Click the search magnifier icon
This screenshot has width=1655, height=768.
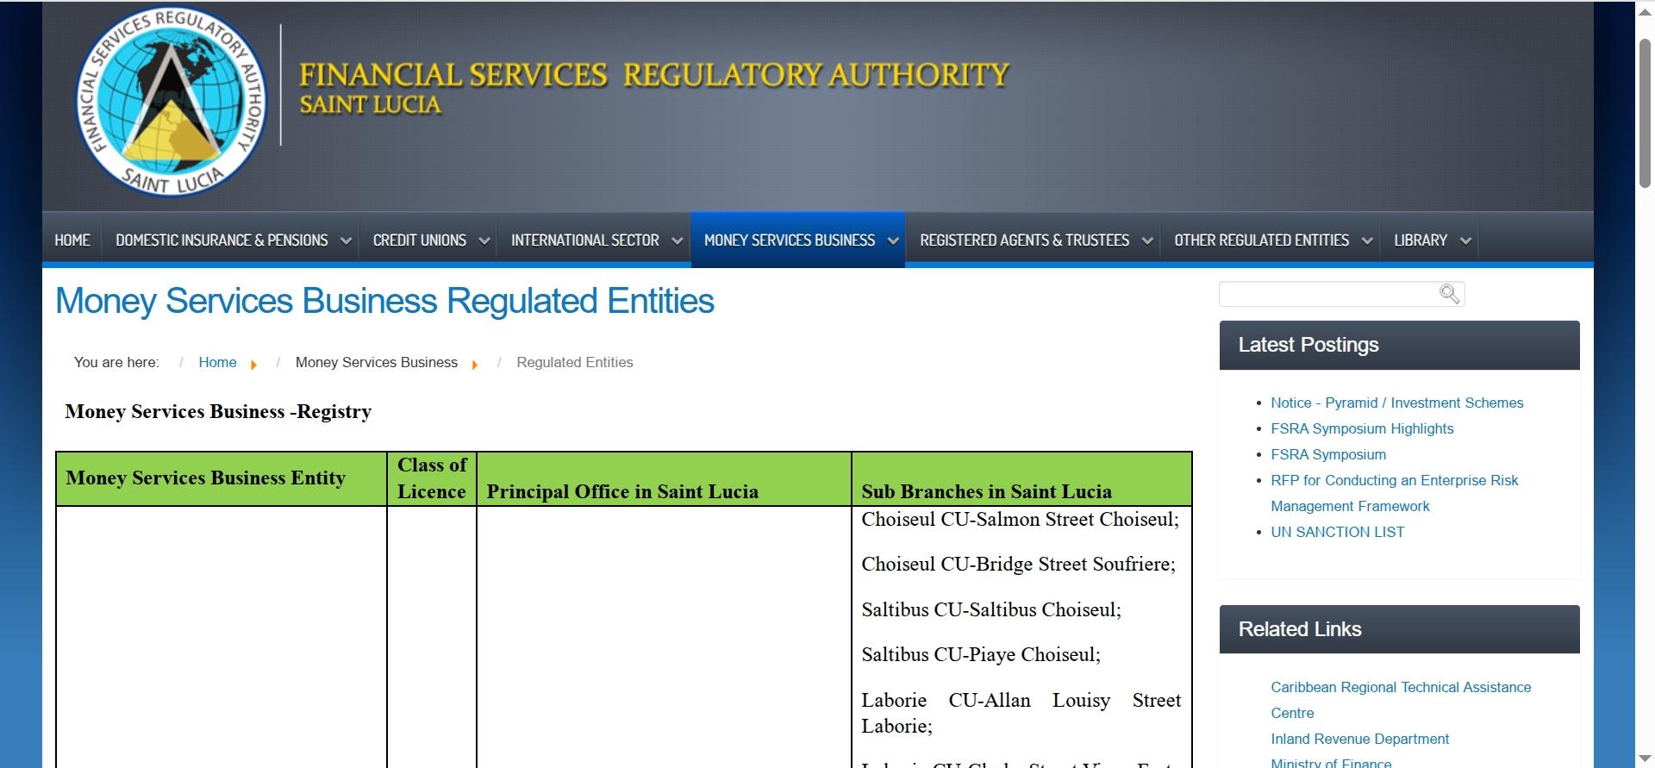click(1449, 294)
